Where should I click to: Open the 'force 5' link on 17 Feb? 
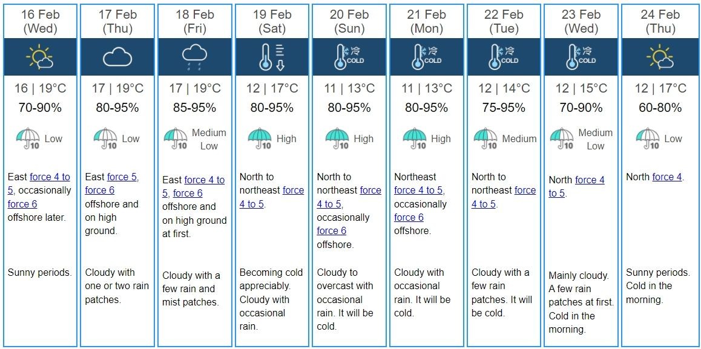pos(123,177)
